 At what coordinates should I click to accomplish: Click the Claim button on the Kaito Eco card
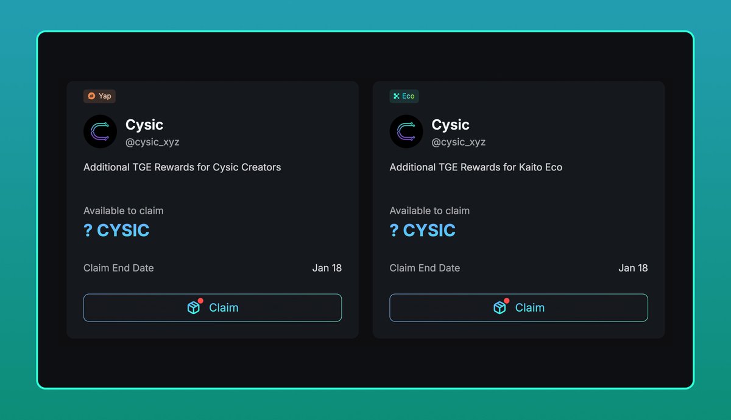click(x=518, y=307)
